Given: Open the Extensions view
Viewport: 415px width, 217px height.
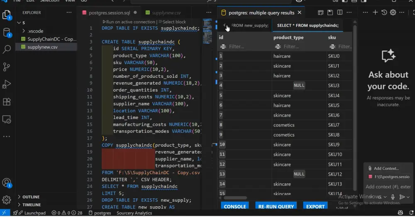Looking at the screenshot, I should pyautogui.click(x=7, y=102).
